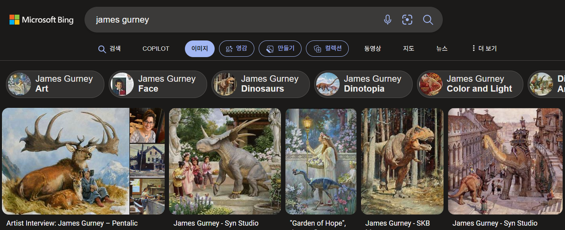
Task: Open the giant elk painting thumbnail
Action: tap(65, 161)
